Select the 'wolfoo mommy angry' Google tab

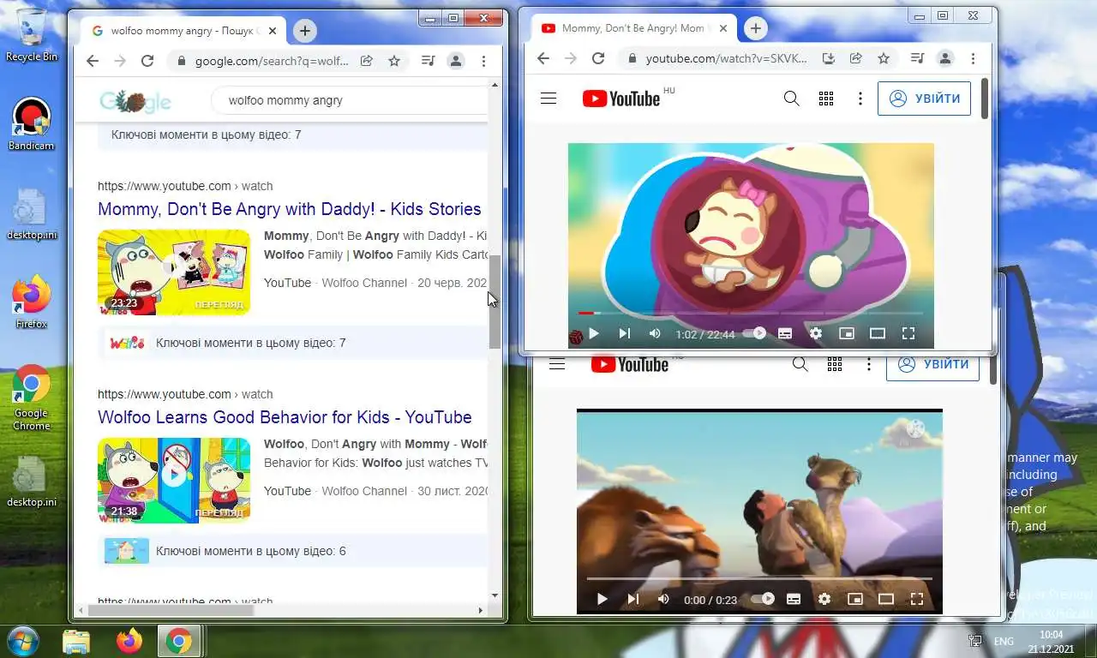(x=183, y=31)
